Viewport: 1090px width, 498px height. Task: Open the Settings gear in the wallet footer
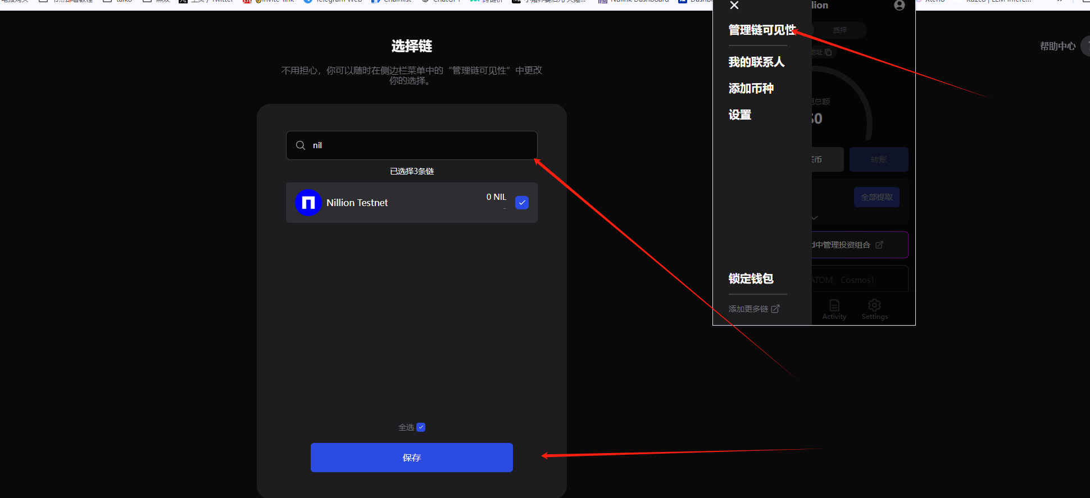(874, 309)
